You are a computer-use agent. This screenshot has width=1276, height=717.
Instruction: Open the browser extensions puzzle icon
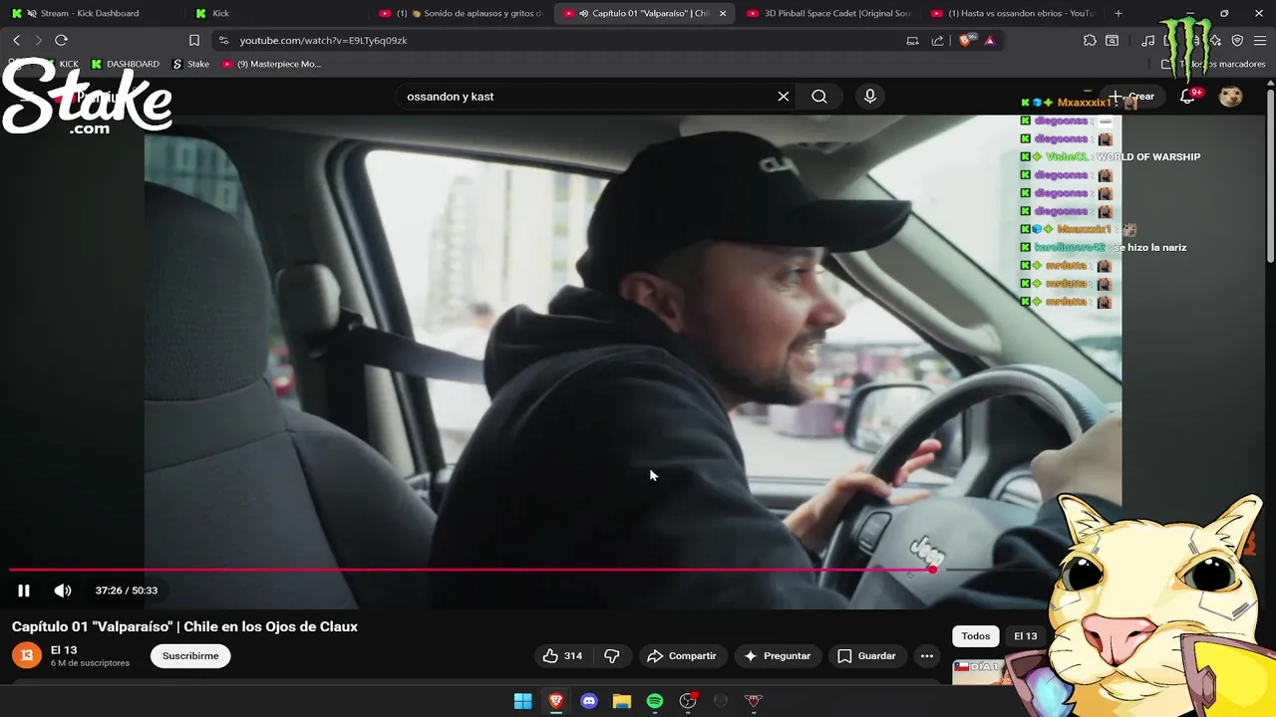coord(1090,40)
